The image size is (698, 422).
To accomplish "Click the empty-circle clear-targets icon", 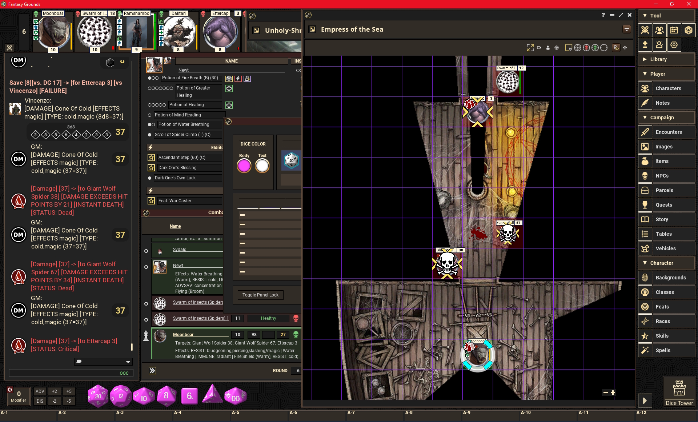I will click(x=604, y=48).
